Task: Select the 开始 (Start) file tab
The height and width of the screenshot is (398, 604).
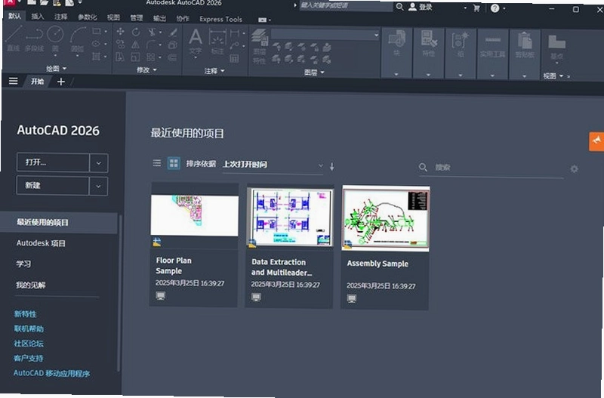Action: 37,82
